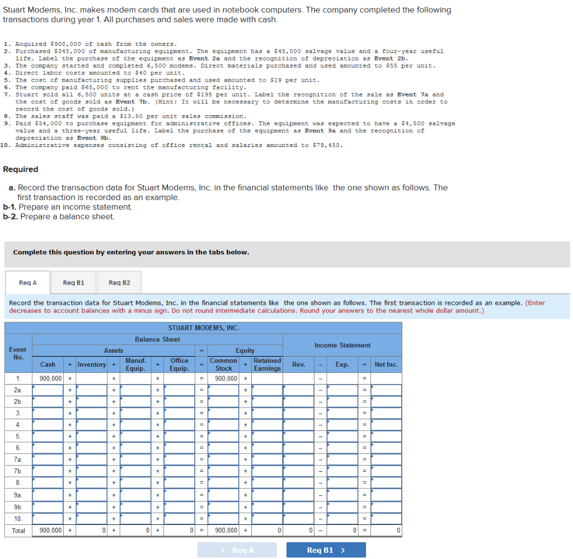
Task: Click the Retained Earnings column header
Action: point(267,364)
